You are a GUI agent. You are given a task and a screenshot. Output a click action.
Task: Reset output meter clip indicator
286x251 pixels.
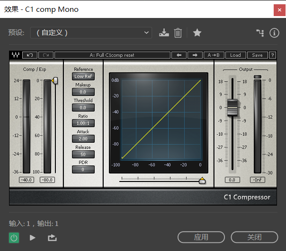(x=258, y=77)
